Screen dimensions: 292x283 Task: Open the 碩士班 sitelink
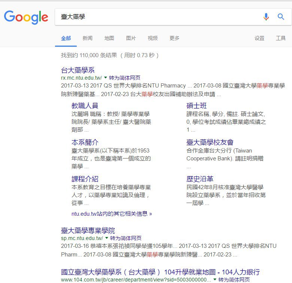197,106
